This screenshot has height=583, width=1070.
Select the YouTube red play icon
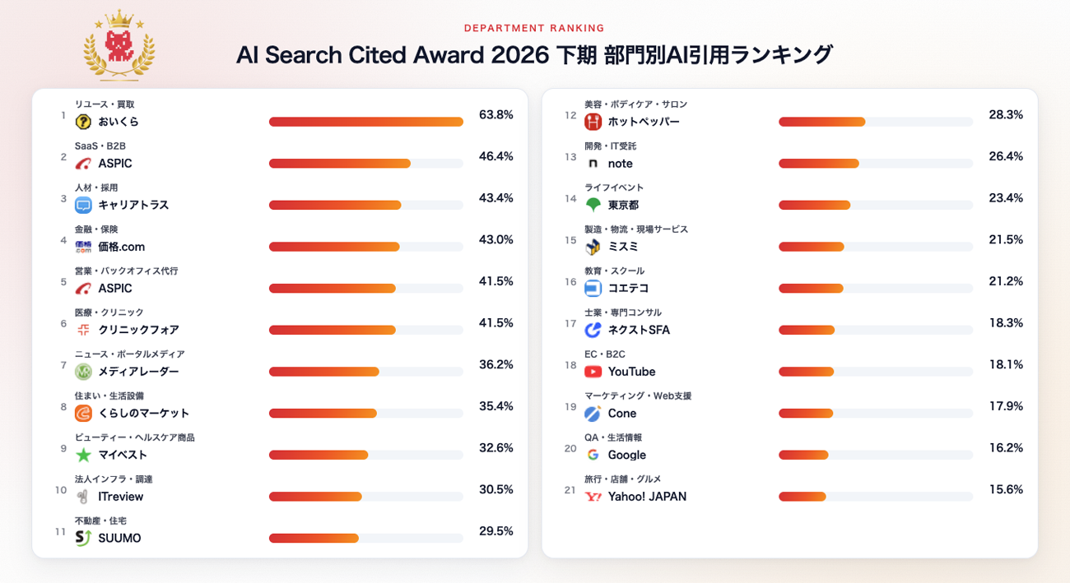tap(593, 372)
